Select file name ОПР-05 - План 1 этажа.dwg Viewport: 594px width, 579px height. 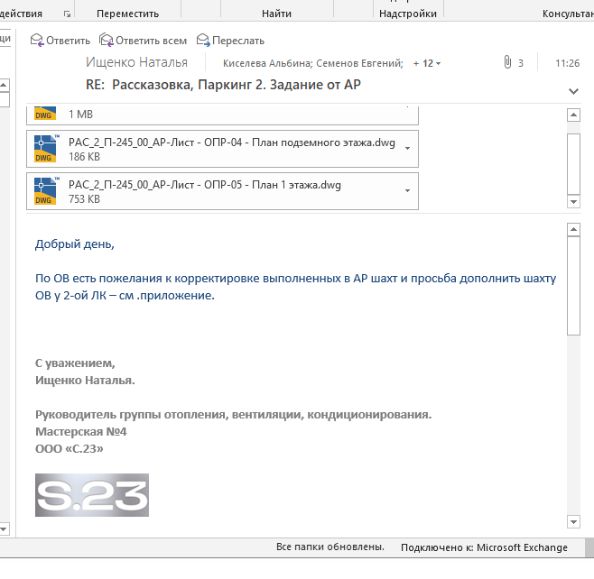click(x=205, y=185)
